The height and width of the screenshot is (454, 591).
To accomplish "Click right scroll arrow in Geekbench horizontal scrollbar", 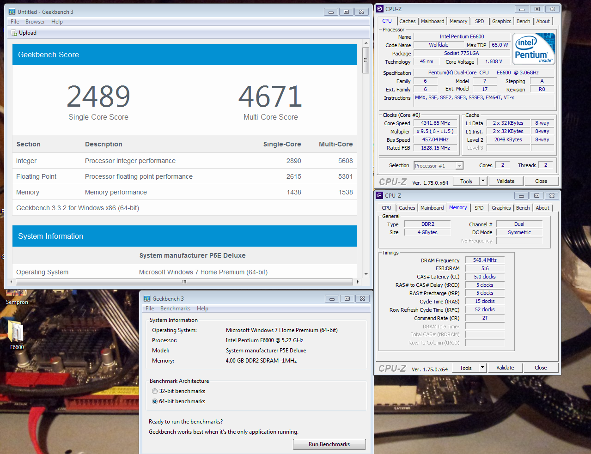I will pyautogui.click(x=357, y=282).
